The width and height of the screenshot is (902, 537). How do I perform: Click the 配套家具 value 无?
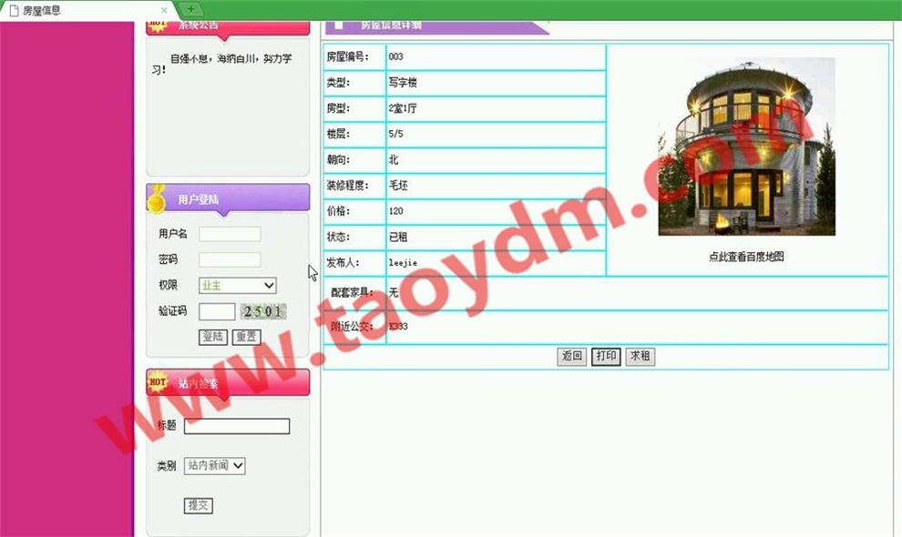pos(394,293)
